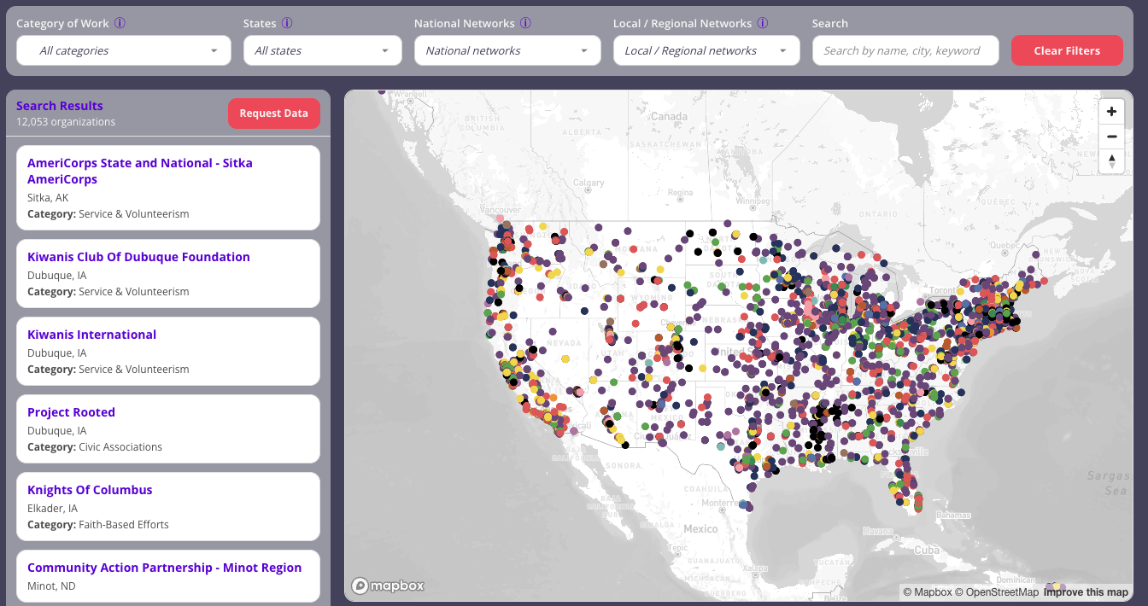Screen dimensions: 1148x606
Task: Open Kiwanis International organization result
Action: [92, 335]
